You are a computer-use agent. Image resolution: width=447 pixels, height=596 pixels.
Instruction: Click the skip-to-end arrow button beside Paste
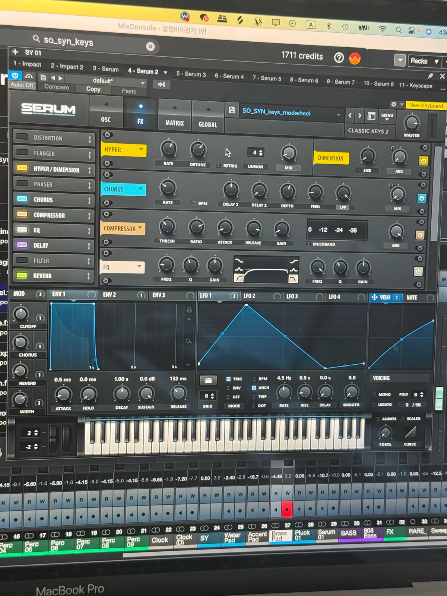tap(161, 85)
